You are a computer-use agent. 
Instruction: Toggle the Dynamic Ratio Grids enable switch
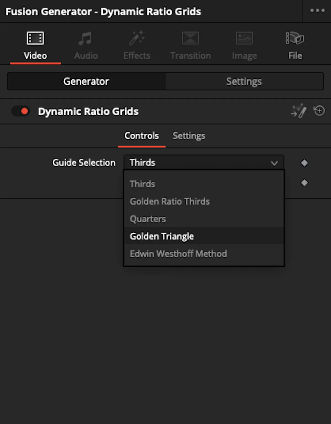(21, 111)
